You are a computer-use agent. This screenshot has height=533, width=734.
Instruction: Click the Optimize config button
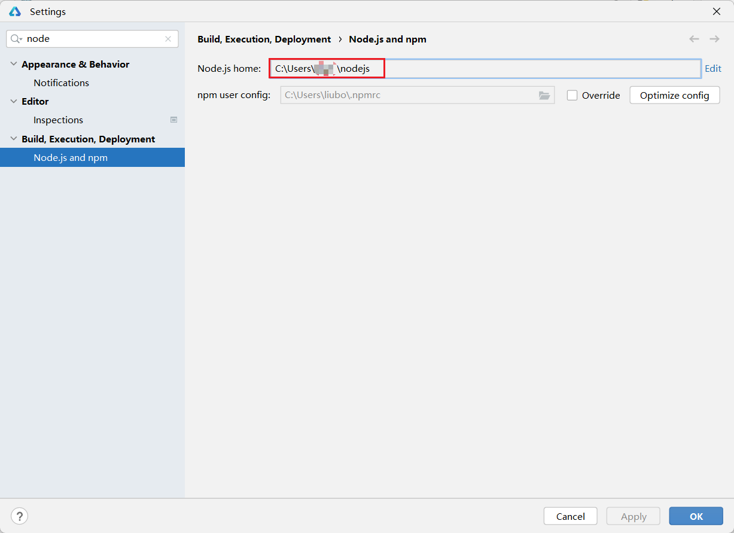(x=675, y=95)
